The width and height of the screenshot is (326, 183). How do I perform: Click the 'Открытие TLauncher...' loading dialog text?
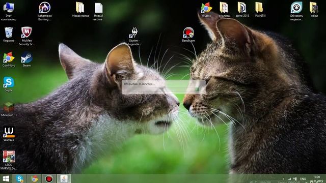pyautogui.click(x=139, y=84)
